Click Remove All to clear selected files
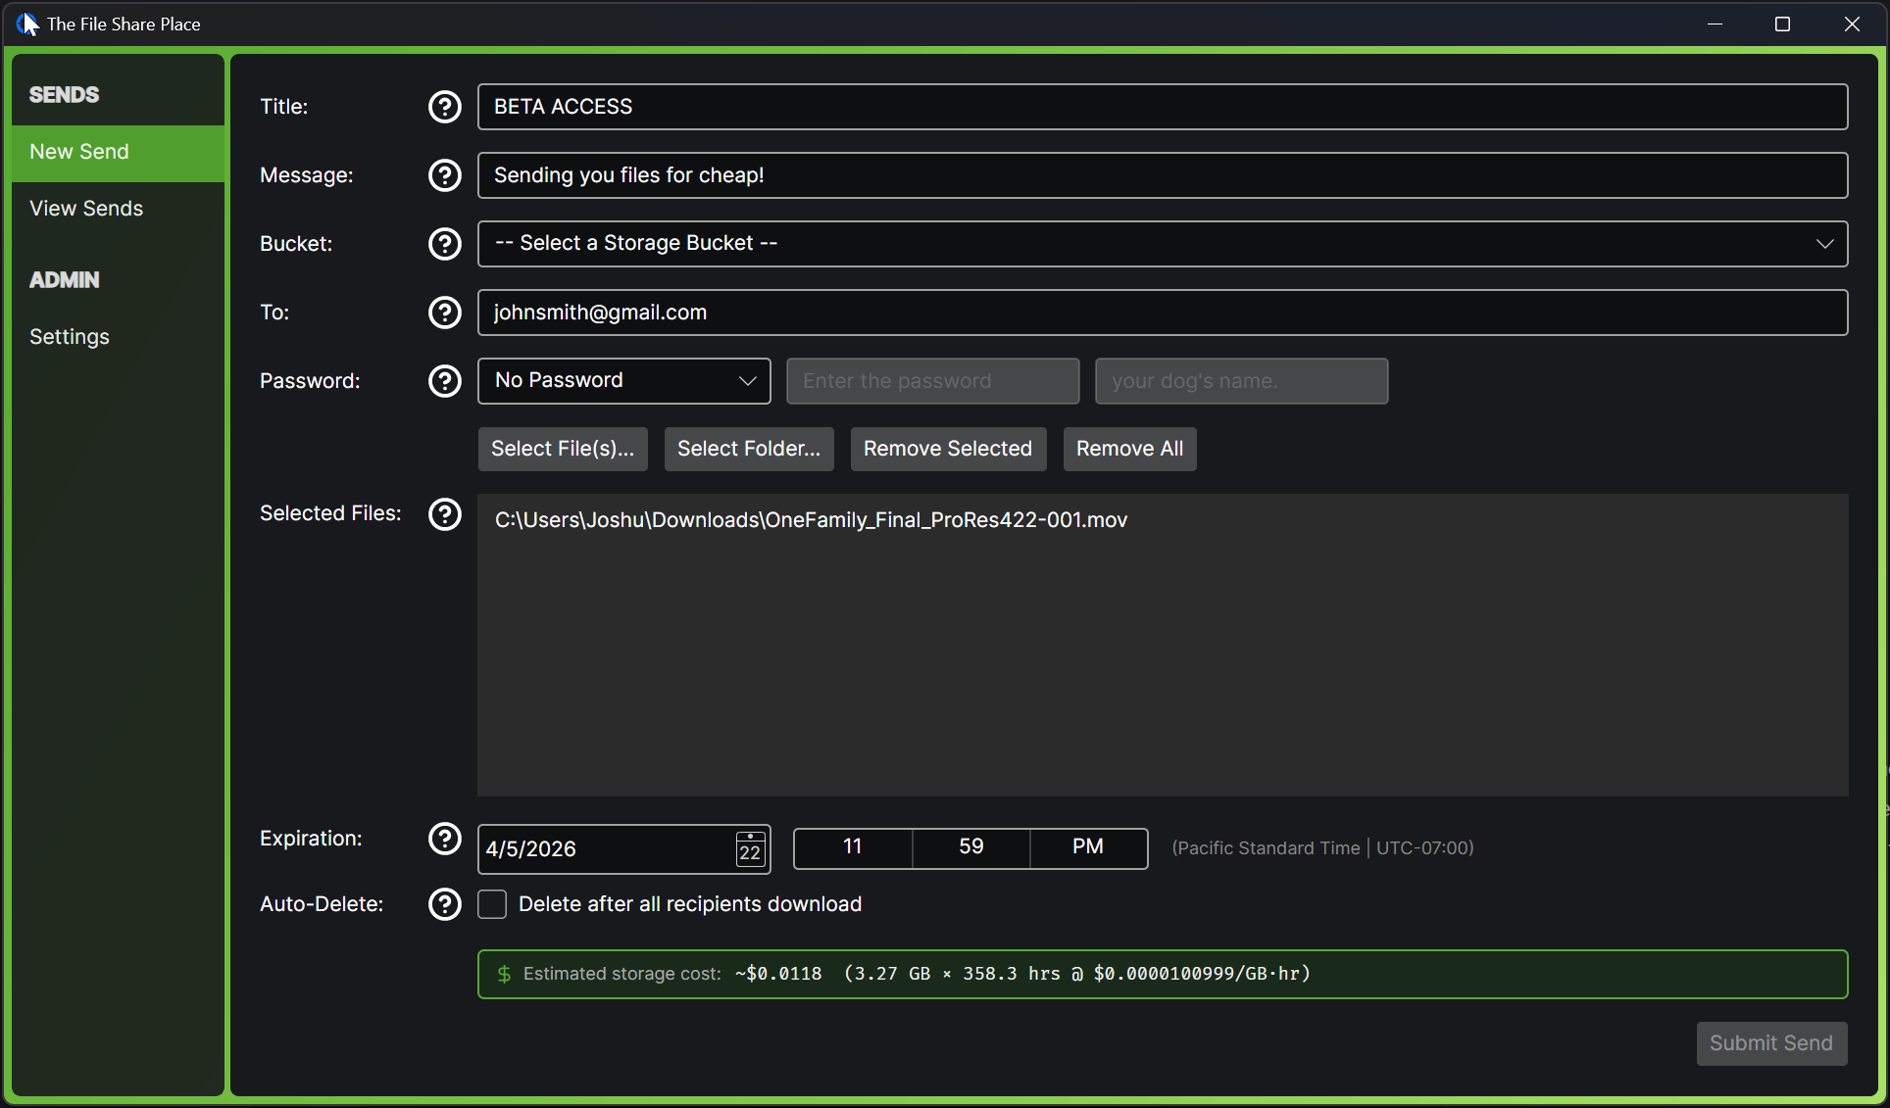The height and width of the screenshot is (1108, 1890). [x=1129, y=449]
